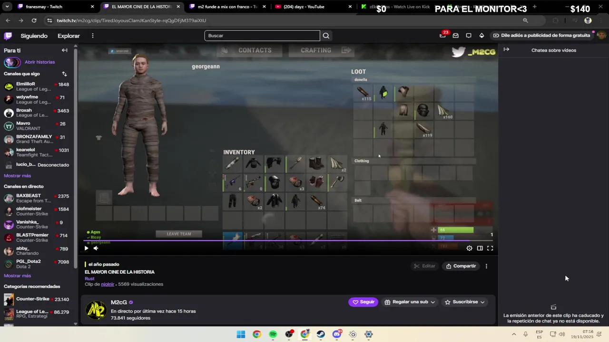609x342 pixels.
Task: Open notifications inbox with 23 badge
Action: click(442, 35)
